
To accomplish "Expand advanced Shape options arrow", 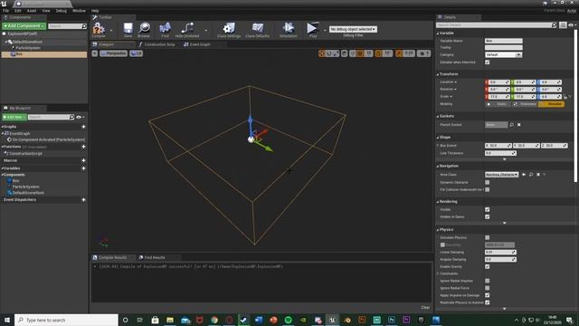I will (x=505, y=159).
